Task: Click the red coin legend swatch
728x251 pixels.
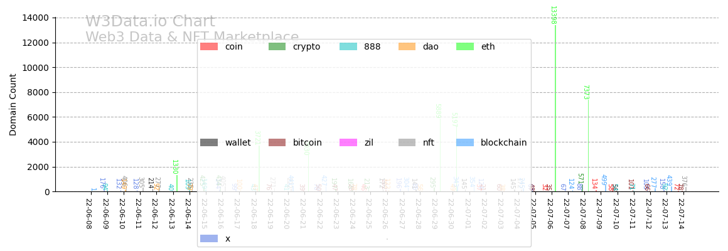Action: (x=209, y=46)
